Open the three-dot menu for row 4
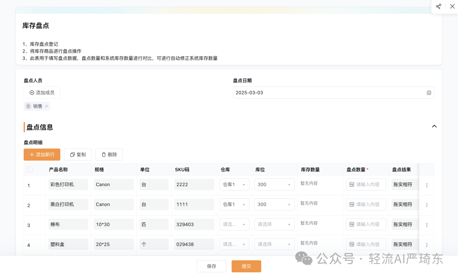 pyautogui.click(x=427, y=244)
